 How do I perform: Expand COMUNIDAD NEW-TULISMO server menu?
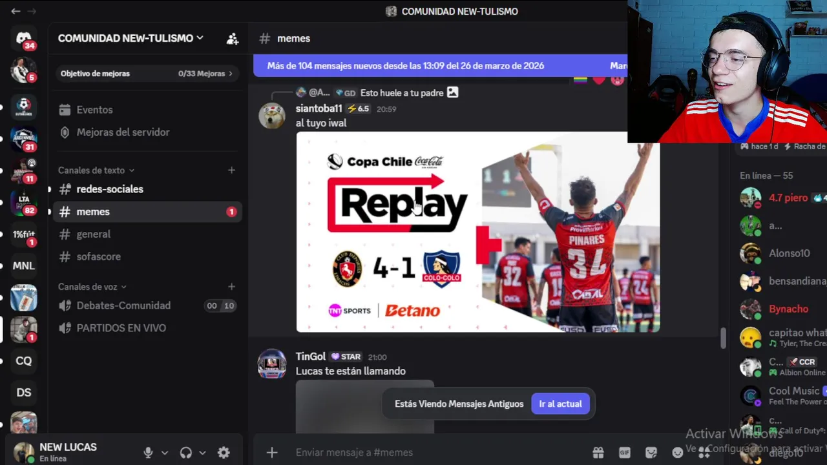point(131,38)
